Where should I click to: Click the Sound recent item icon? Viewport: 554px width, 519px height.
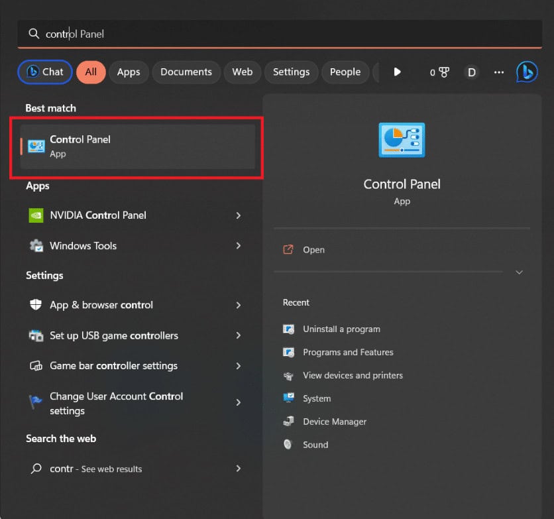(x=288, y=445)
